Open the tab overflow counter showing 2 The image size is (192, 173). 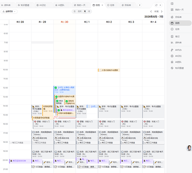point(140,5)
